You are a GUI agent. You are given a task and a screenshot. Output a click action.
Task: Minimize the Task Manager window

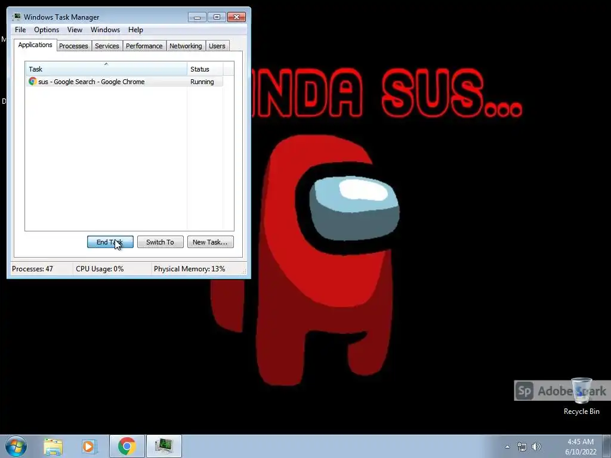[x=197, y=17]
